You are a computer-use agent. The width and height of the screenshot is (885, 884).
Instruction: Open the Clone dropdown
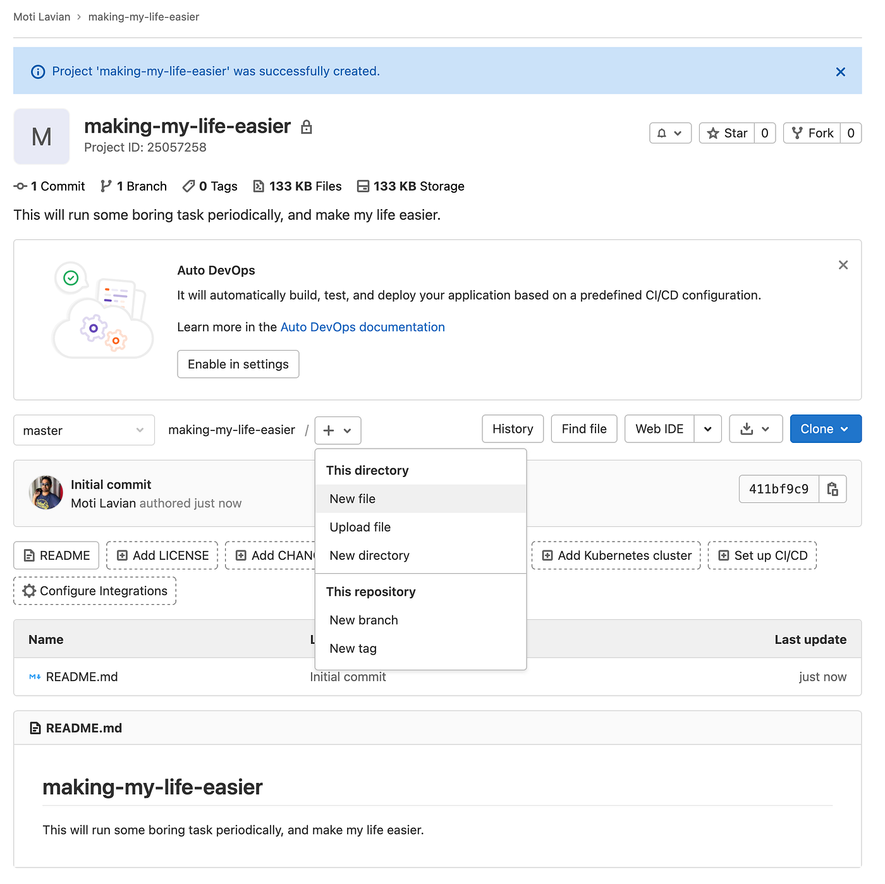click(x=826, y=429)
